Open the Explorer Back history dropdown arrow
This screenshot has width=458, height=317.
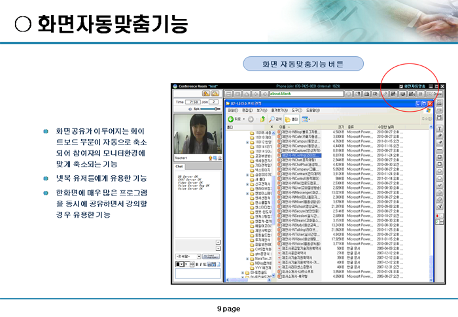click(244, 119)
